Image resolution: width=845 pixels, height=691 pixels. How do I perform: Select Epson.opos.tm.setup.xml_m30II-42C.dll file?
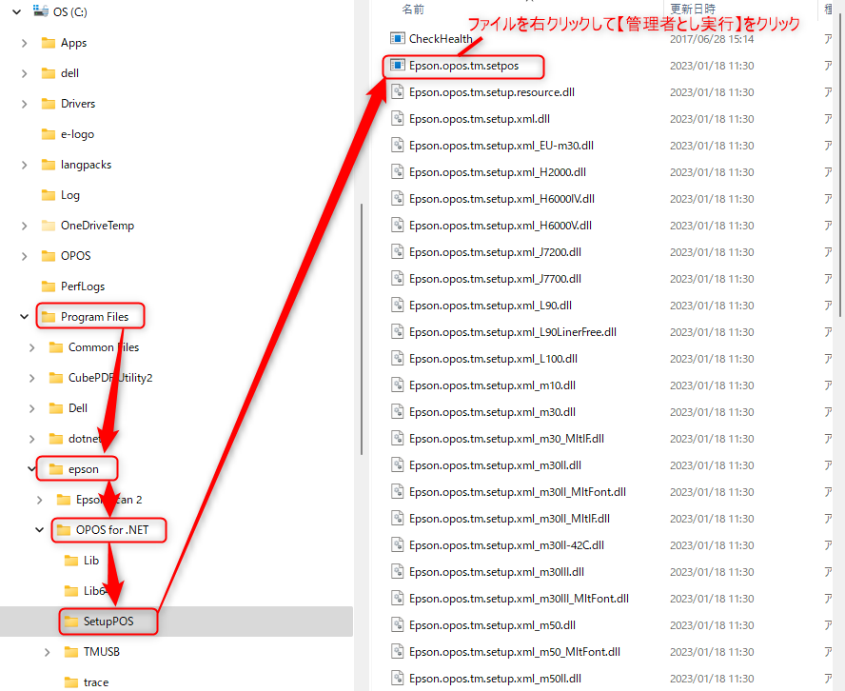[x=506, y=545]
